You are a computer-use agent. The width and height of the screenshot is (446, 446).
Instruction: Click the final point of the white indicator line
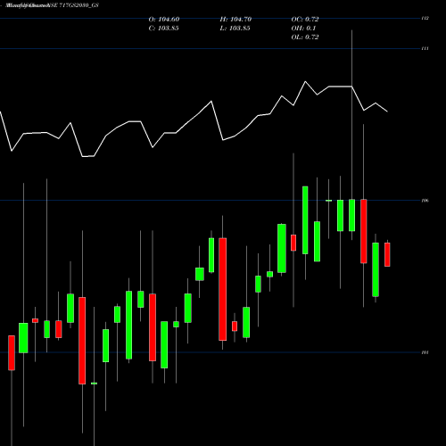[x=387, y=111]
